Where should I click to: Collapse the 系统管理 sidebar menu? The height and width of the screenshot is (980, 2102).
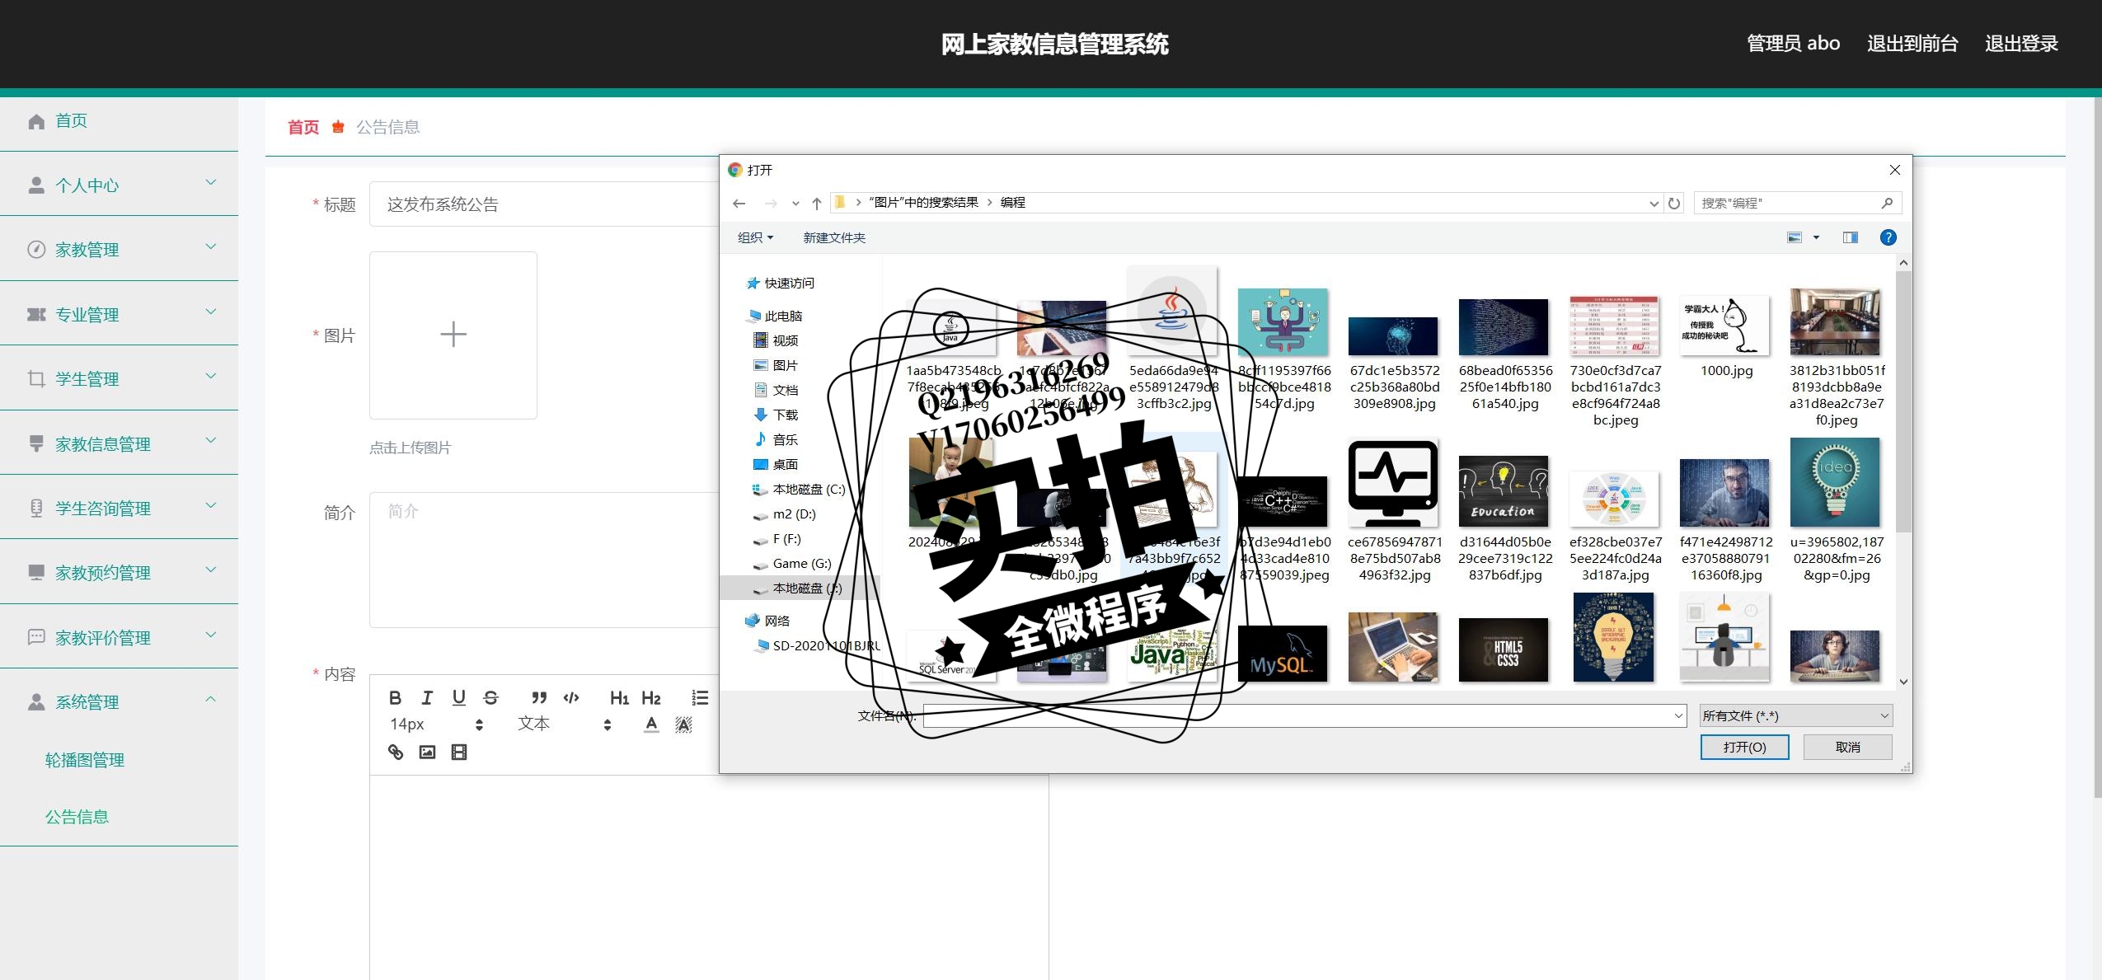[x=119, y=701]
